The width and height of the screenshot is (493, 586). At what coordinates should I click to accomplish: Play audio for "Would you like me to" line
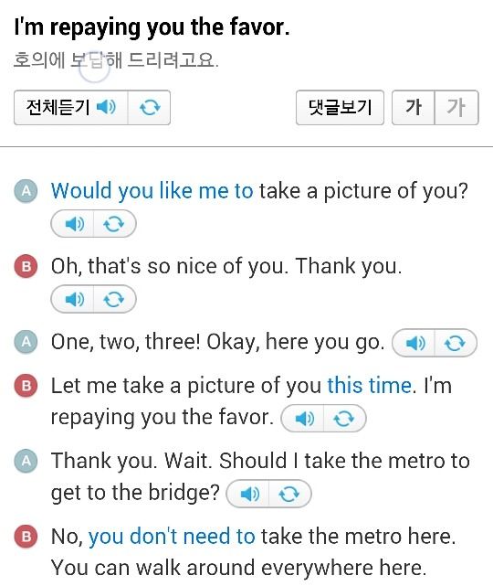click(72, 224)
